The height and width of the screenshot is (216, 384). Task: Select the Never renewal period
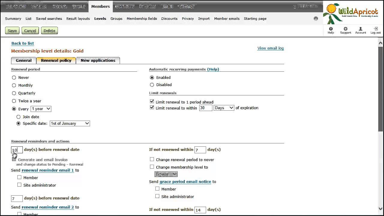pos(14,77)
